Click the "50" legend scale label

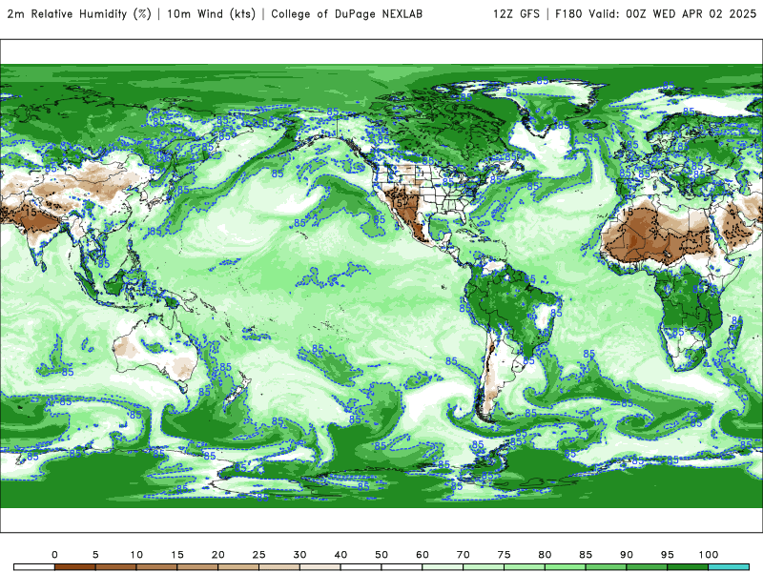(x=381, y=555)
